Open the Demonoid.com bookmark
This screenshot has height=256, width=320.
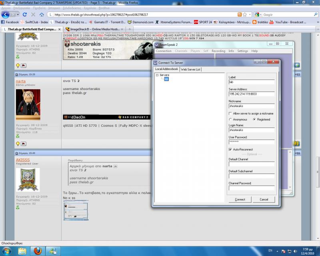[x=140, y=22]
